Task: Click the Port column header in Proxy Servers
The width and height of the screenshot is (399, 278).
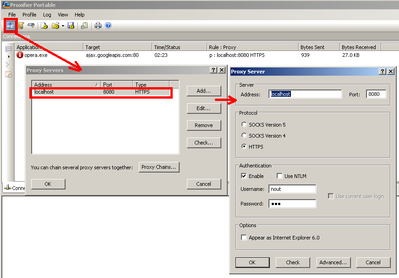Action: coord(117,84)
